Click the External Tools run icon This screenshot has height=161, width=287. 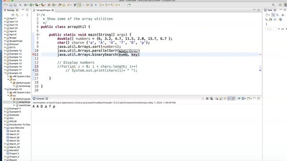[42, 5]
